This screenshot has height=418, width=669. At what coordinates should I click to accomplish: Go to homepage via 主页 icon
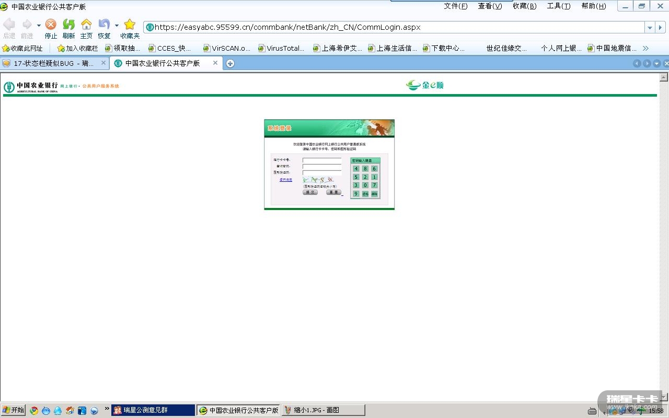click(x=86, y=25)
